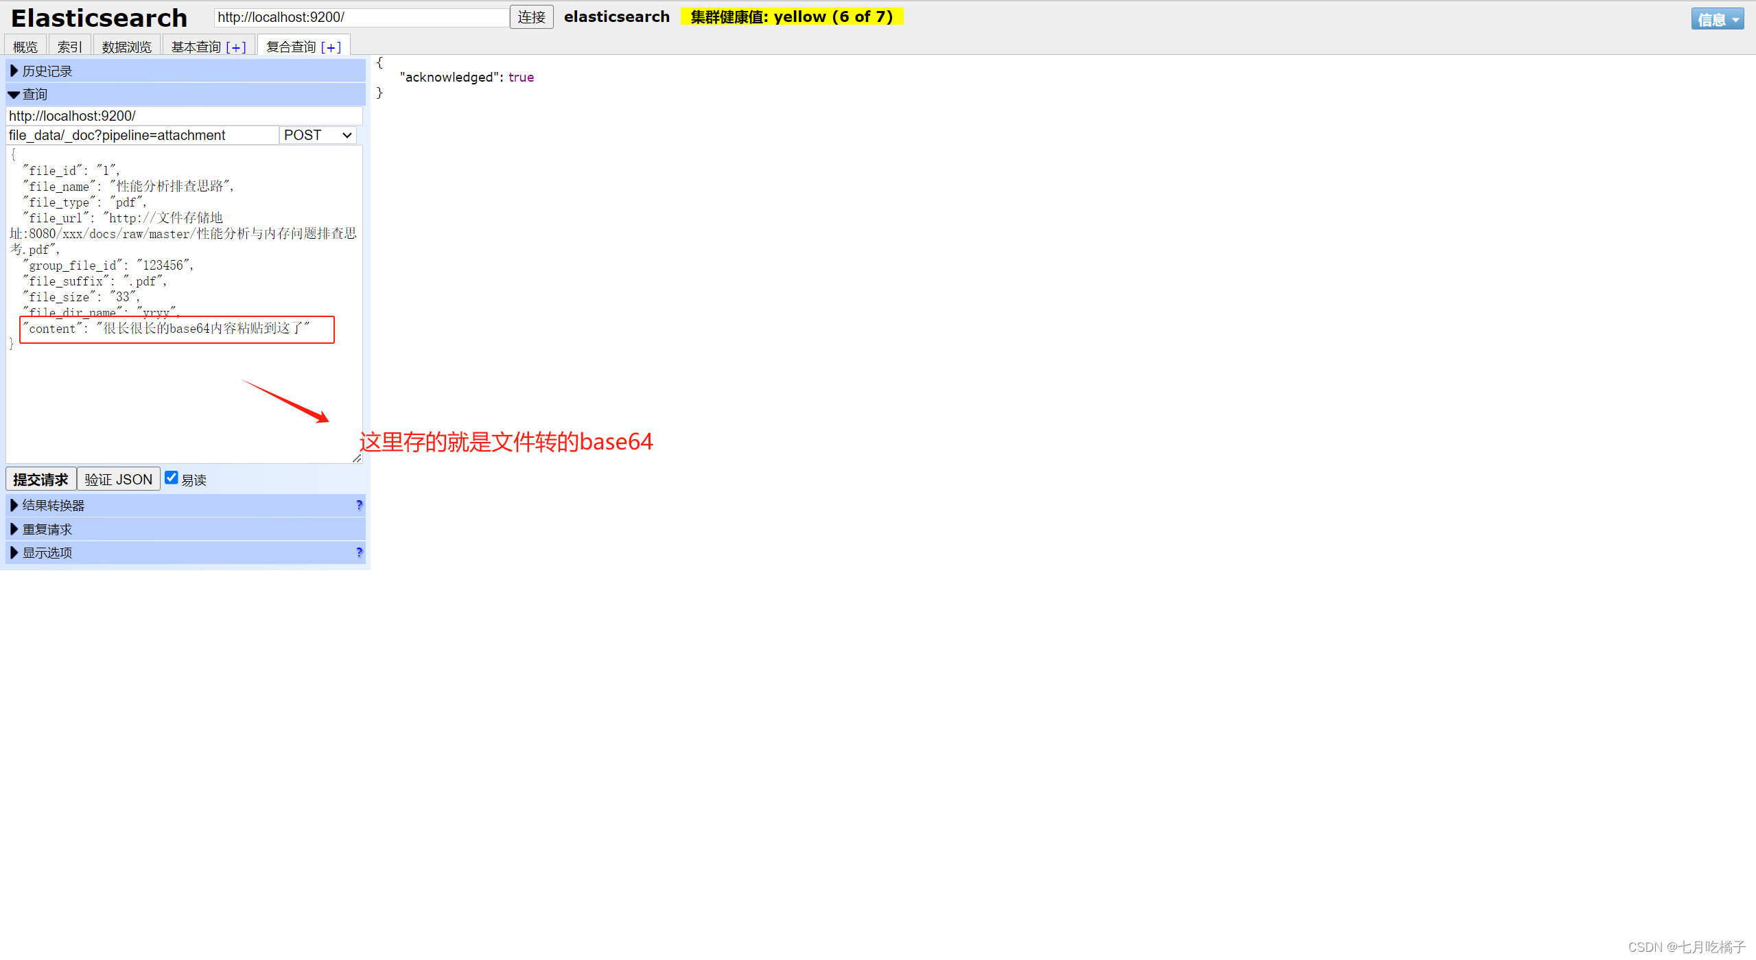Click plus icon on 基本查询 tab
The height and width of the screenshot is (960, 1756).
click(236, 47)
